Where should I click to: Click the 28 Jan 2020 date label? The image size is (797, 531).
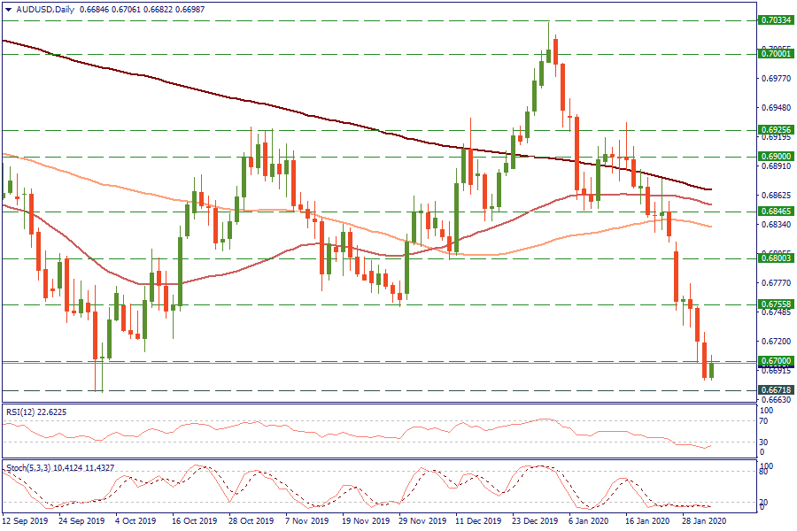point(707,522)
